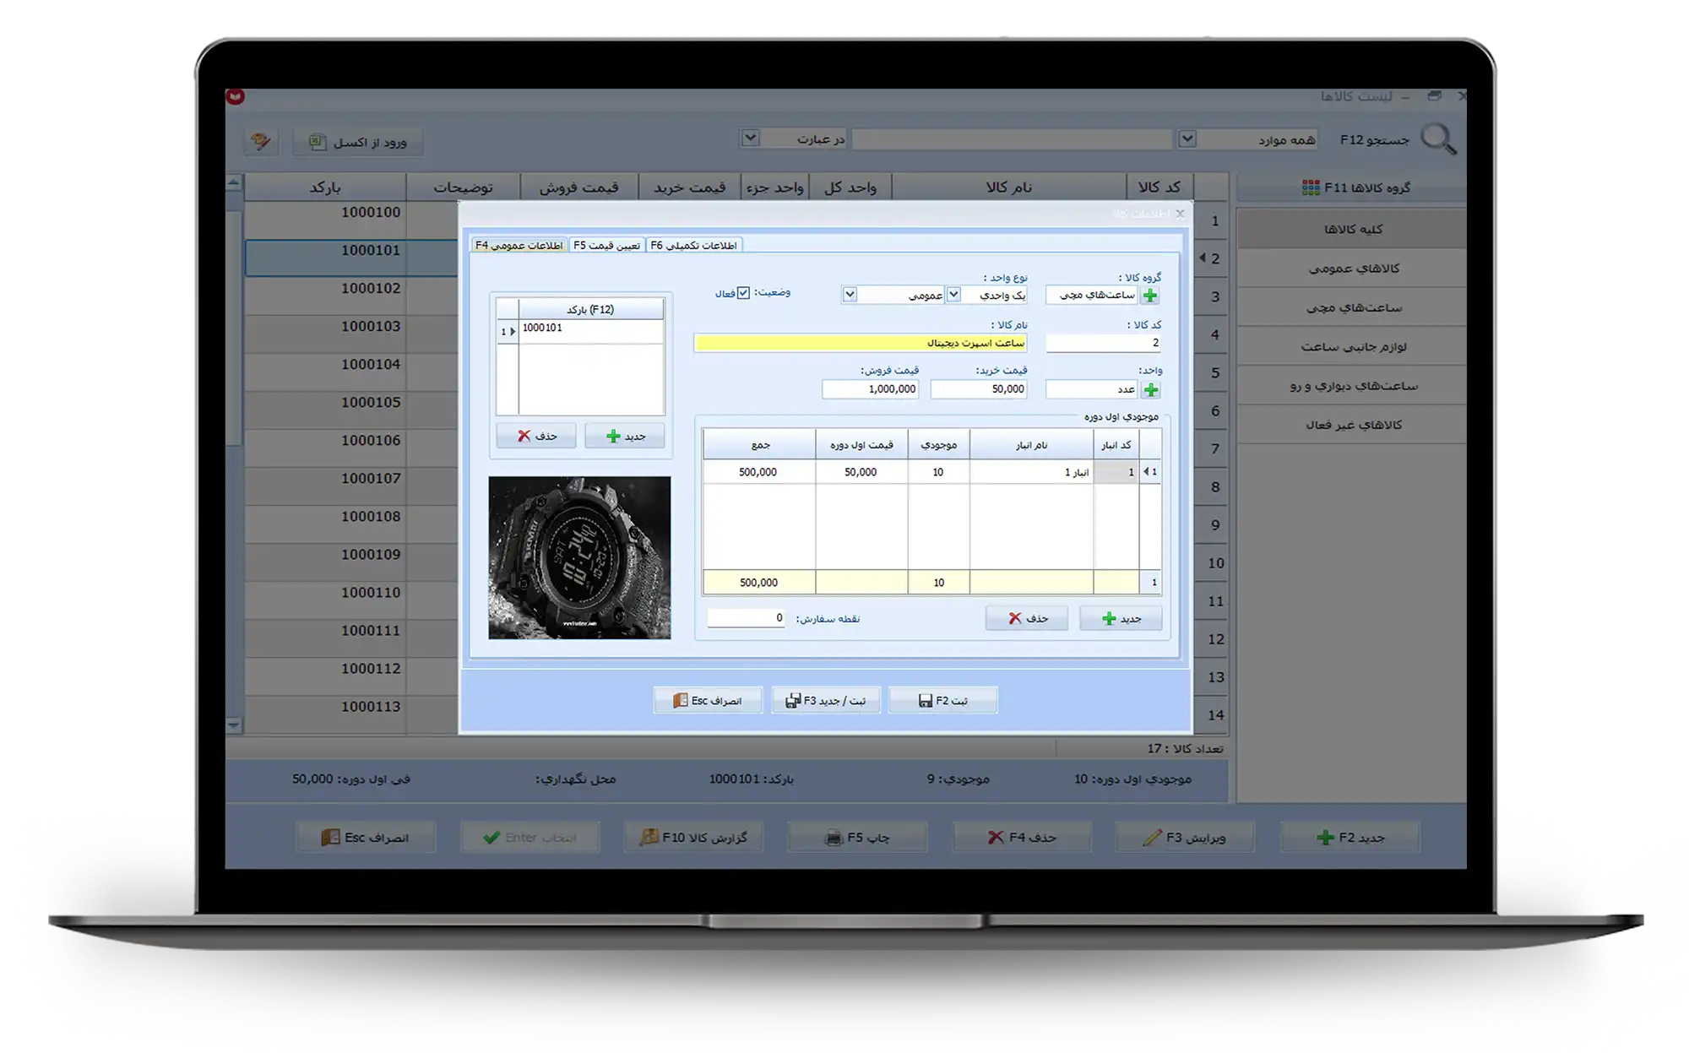Click 'قیمت فروش' column header
The image size is (1689, 1053).
(579, 187)
